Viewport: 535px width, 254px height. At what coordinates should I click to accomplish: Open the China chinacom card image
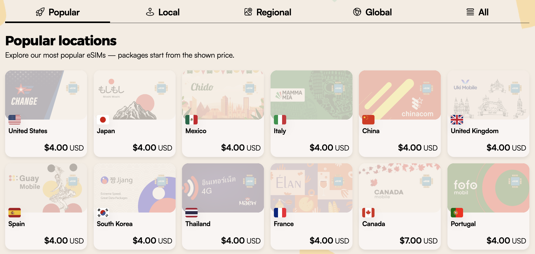(x=400, y=95)
